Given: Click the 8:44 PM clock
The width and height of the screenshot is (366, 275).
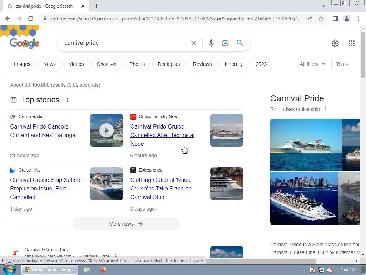Looking at the screenshot, I should [348, 270].
